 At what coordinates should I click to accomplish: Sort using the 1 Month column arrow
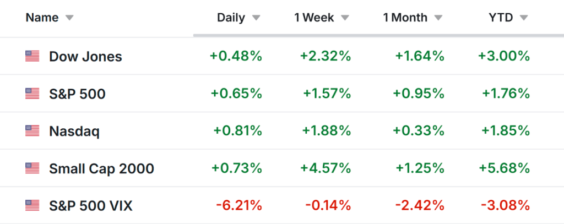tap(438, 18)
